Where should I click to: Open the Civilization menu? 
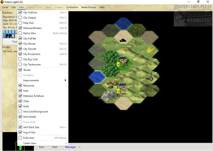click(x=72, y=7)
